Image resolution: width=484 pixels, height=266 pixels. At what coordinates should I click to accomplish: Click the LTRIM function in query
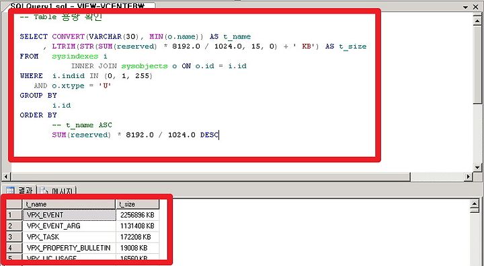tap(63, 46)
